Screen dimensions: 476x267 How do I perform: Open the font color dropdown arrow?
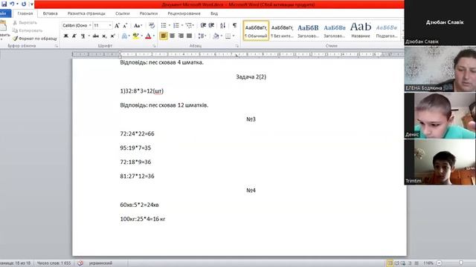point(154,36)
